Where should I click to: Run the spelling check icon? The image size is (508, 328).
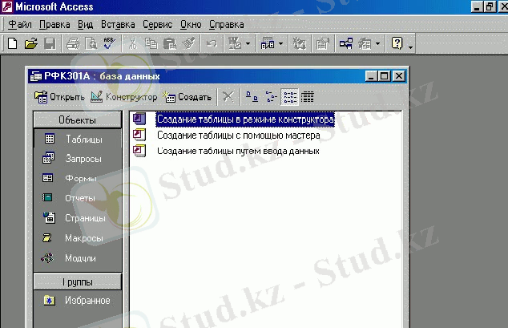(x=110, y=43)
